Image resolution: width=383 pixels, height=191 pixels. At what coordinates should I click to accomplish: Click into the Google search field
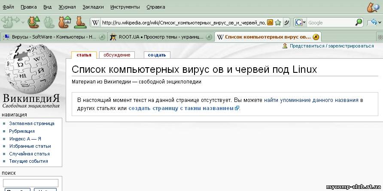pyautogui.click(x=331, y=23)
